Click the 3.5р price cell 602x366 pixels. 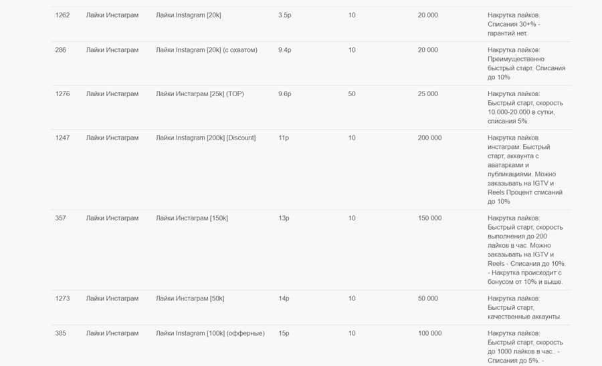click(x=284, y=15)
